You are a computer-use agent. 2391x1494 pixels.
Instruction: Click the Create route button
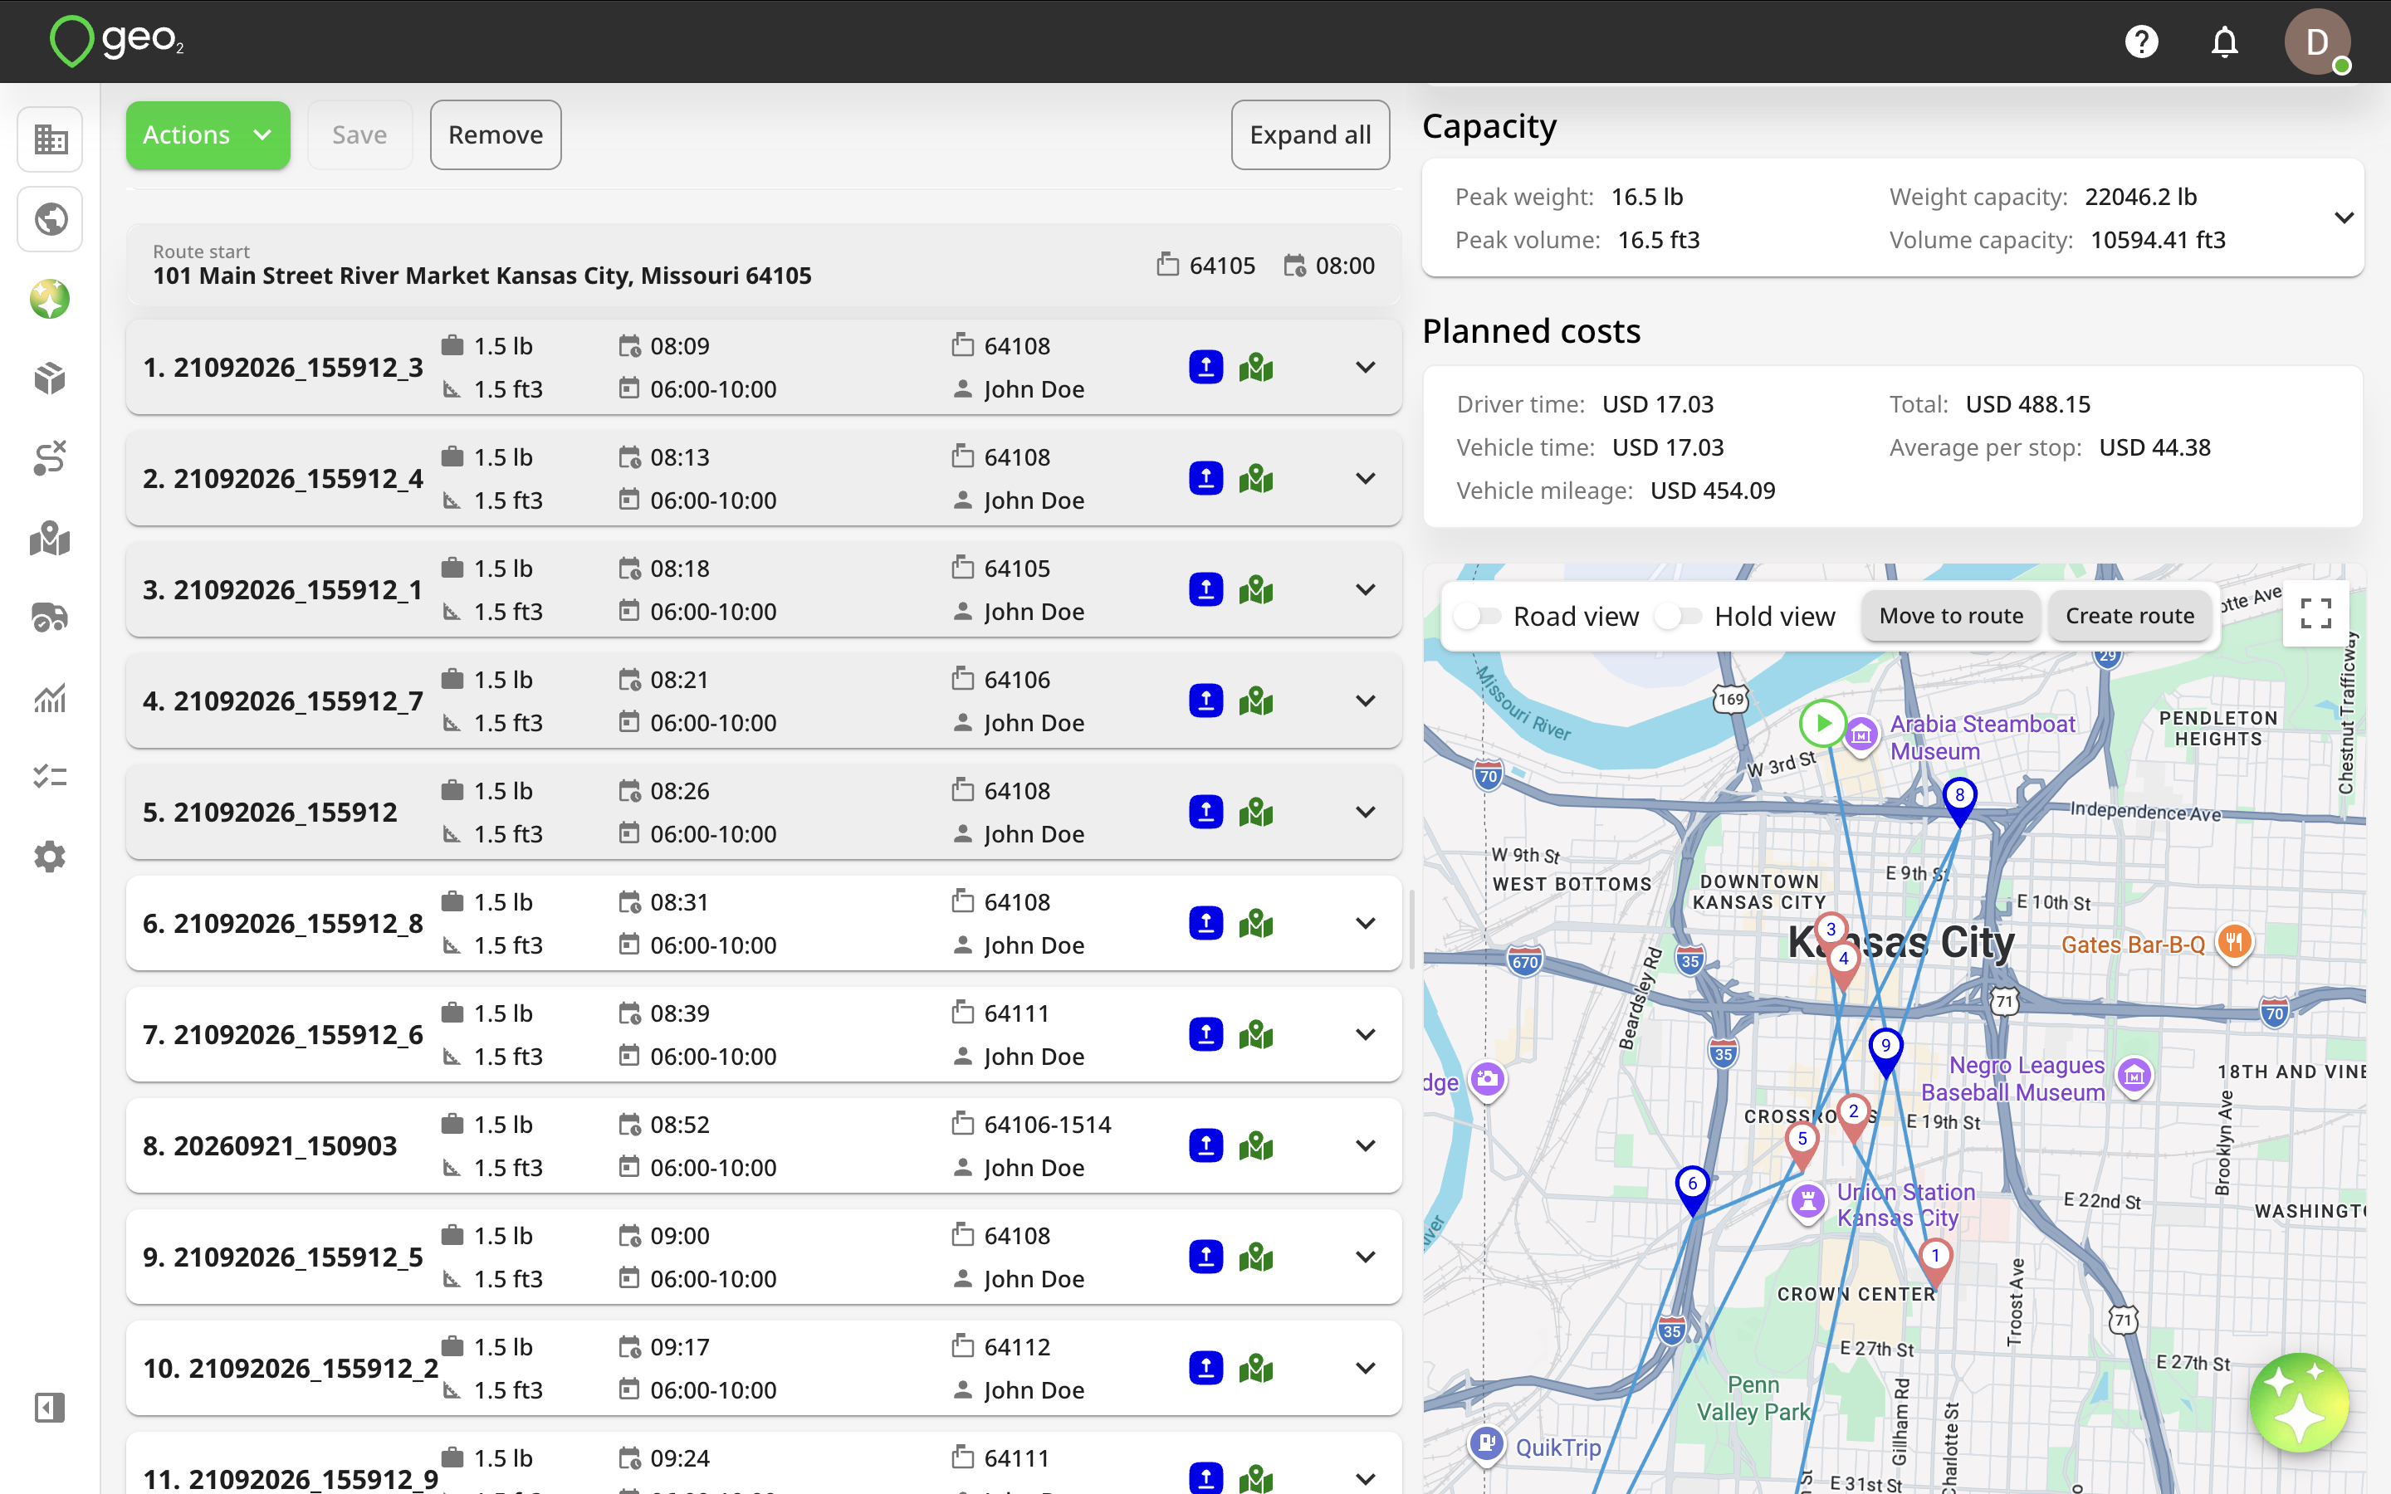[2130, 616]
